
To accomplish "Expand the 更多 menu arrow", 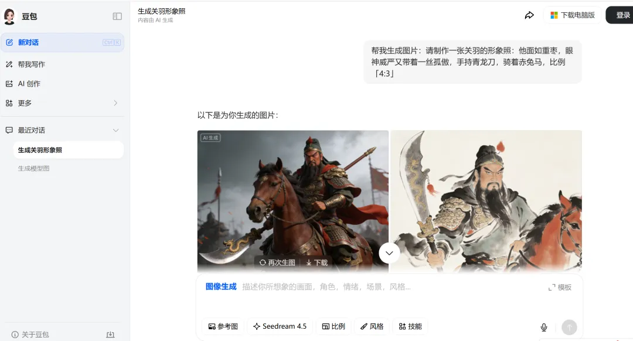I will pos(115,103).
